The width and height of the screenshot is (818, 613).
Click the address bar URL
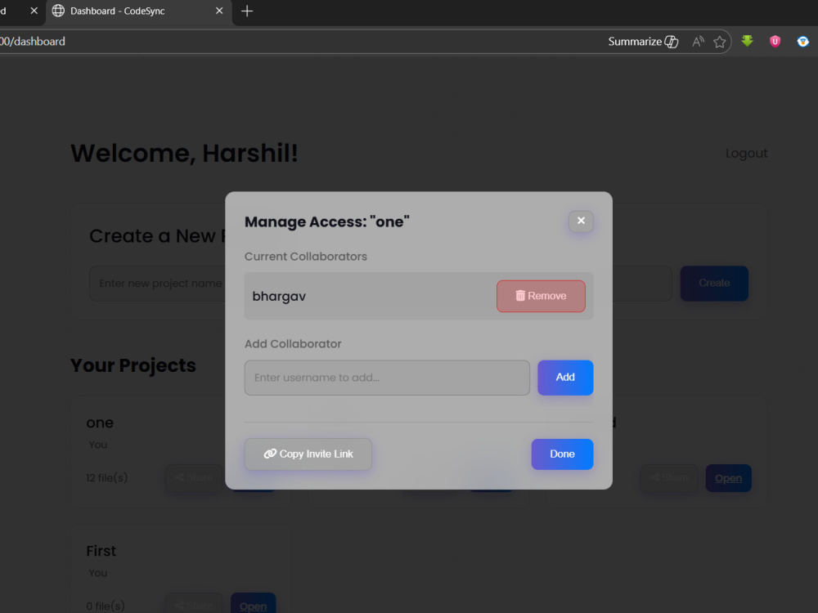pyautogui.click(x=33, y=42)
